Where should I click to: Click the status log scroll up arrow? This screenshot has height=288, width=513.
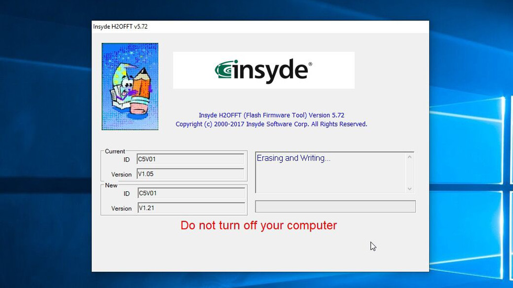coord(409,157)
